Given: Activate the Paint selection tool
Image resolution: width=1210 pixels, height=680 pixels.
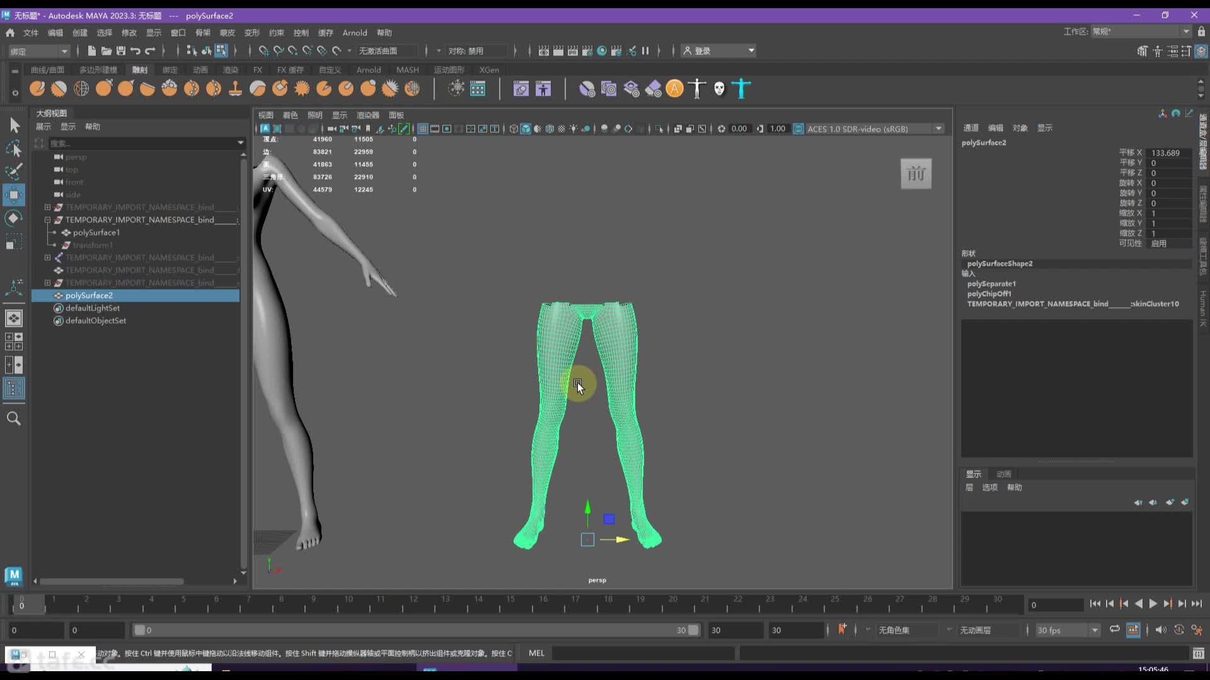Looking at the screenshot, I should 14,171.
